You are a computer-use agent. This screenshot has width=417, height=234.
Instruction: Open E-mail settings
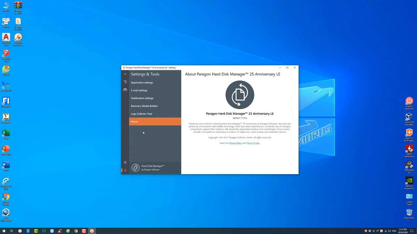point(155,90)
